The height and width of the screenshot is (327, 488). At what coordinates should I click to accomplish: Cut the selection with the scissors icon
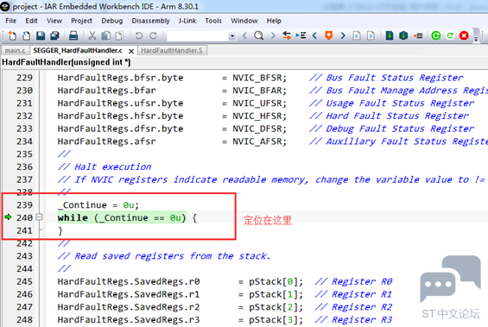pos(92,35)
